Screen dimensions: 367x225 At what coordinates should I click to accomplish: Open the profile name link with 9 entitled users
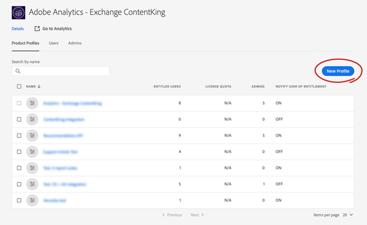pyautogui.click(x=63, y=135)
